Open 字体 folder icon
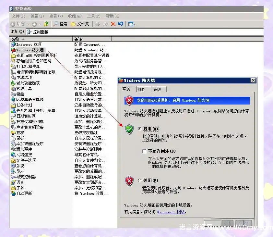The height and width of the screenshot is (237, 273). [13, 188]
